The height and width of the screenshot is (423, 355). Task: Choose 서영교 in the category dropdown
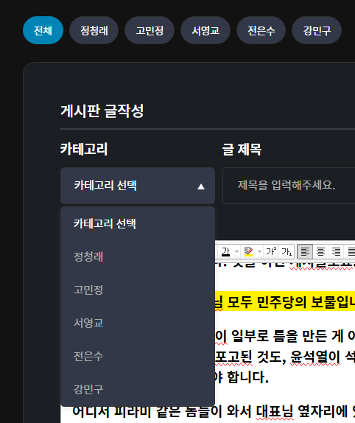[x=138, y=323]
